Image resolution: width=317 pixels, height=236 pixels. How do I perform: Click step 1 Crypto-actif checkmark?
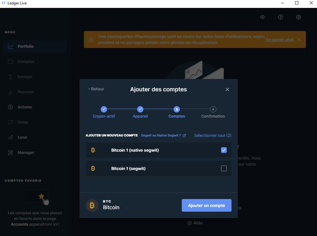(104, 109)
